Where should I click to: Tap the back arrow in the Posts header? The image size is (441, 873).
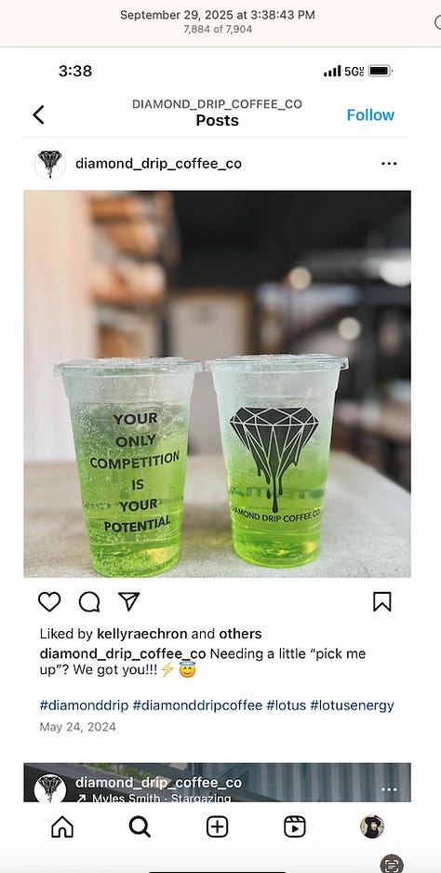[38, 114]
